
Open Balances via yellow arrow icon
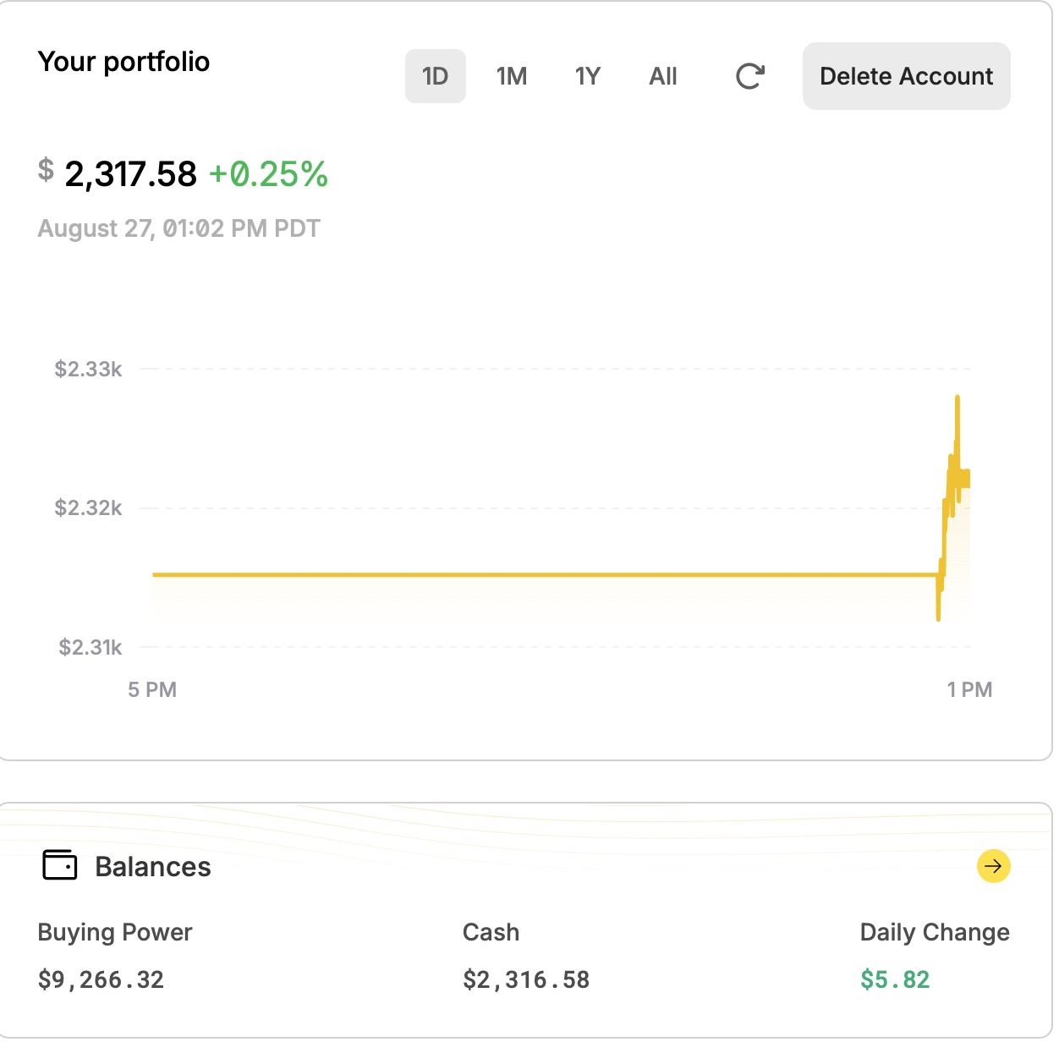(993, 866)
